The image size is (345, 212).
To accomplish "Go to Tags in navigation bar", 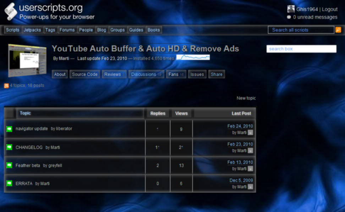I will tap(50, 30).
